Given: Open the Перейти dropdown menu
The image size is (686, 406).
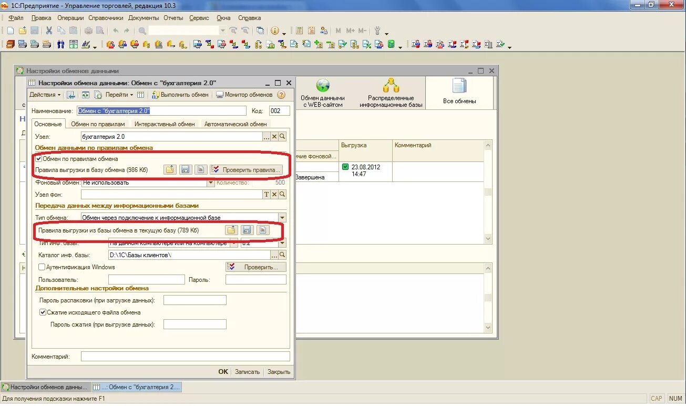Looking at the screenshot, I should (x=119, y=95).
